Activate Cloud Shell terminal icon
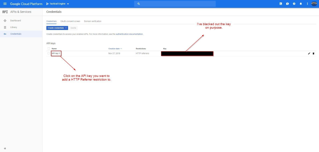 tap(281, 4)
